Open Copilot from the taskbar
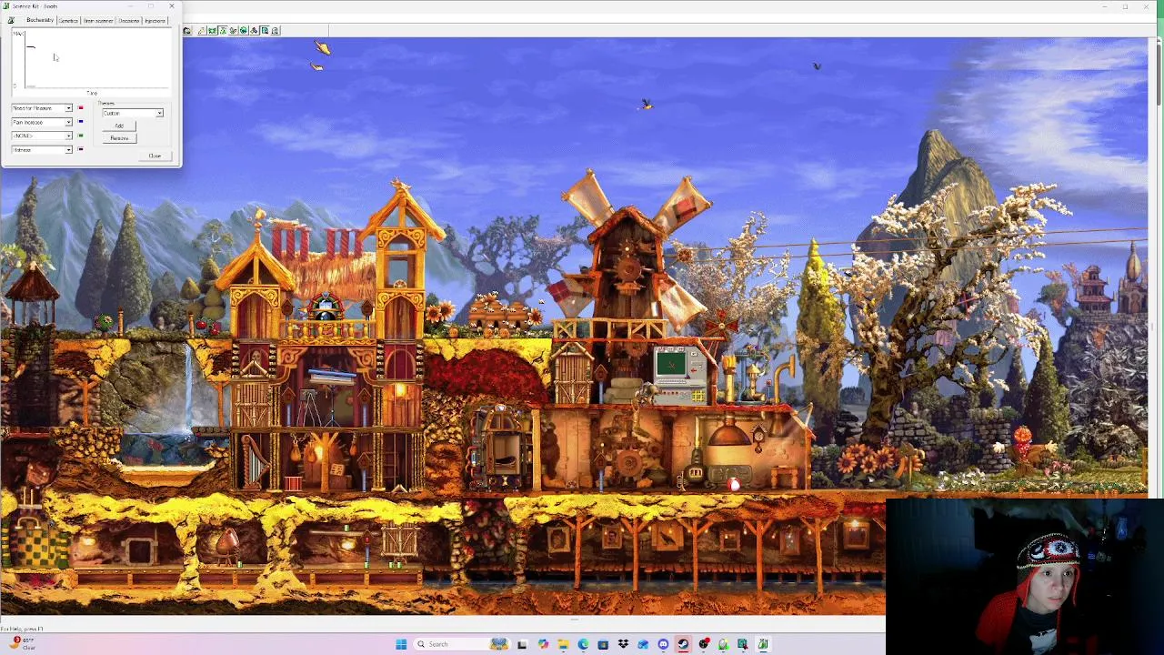 543,644
